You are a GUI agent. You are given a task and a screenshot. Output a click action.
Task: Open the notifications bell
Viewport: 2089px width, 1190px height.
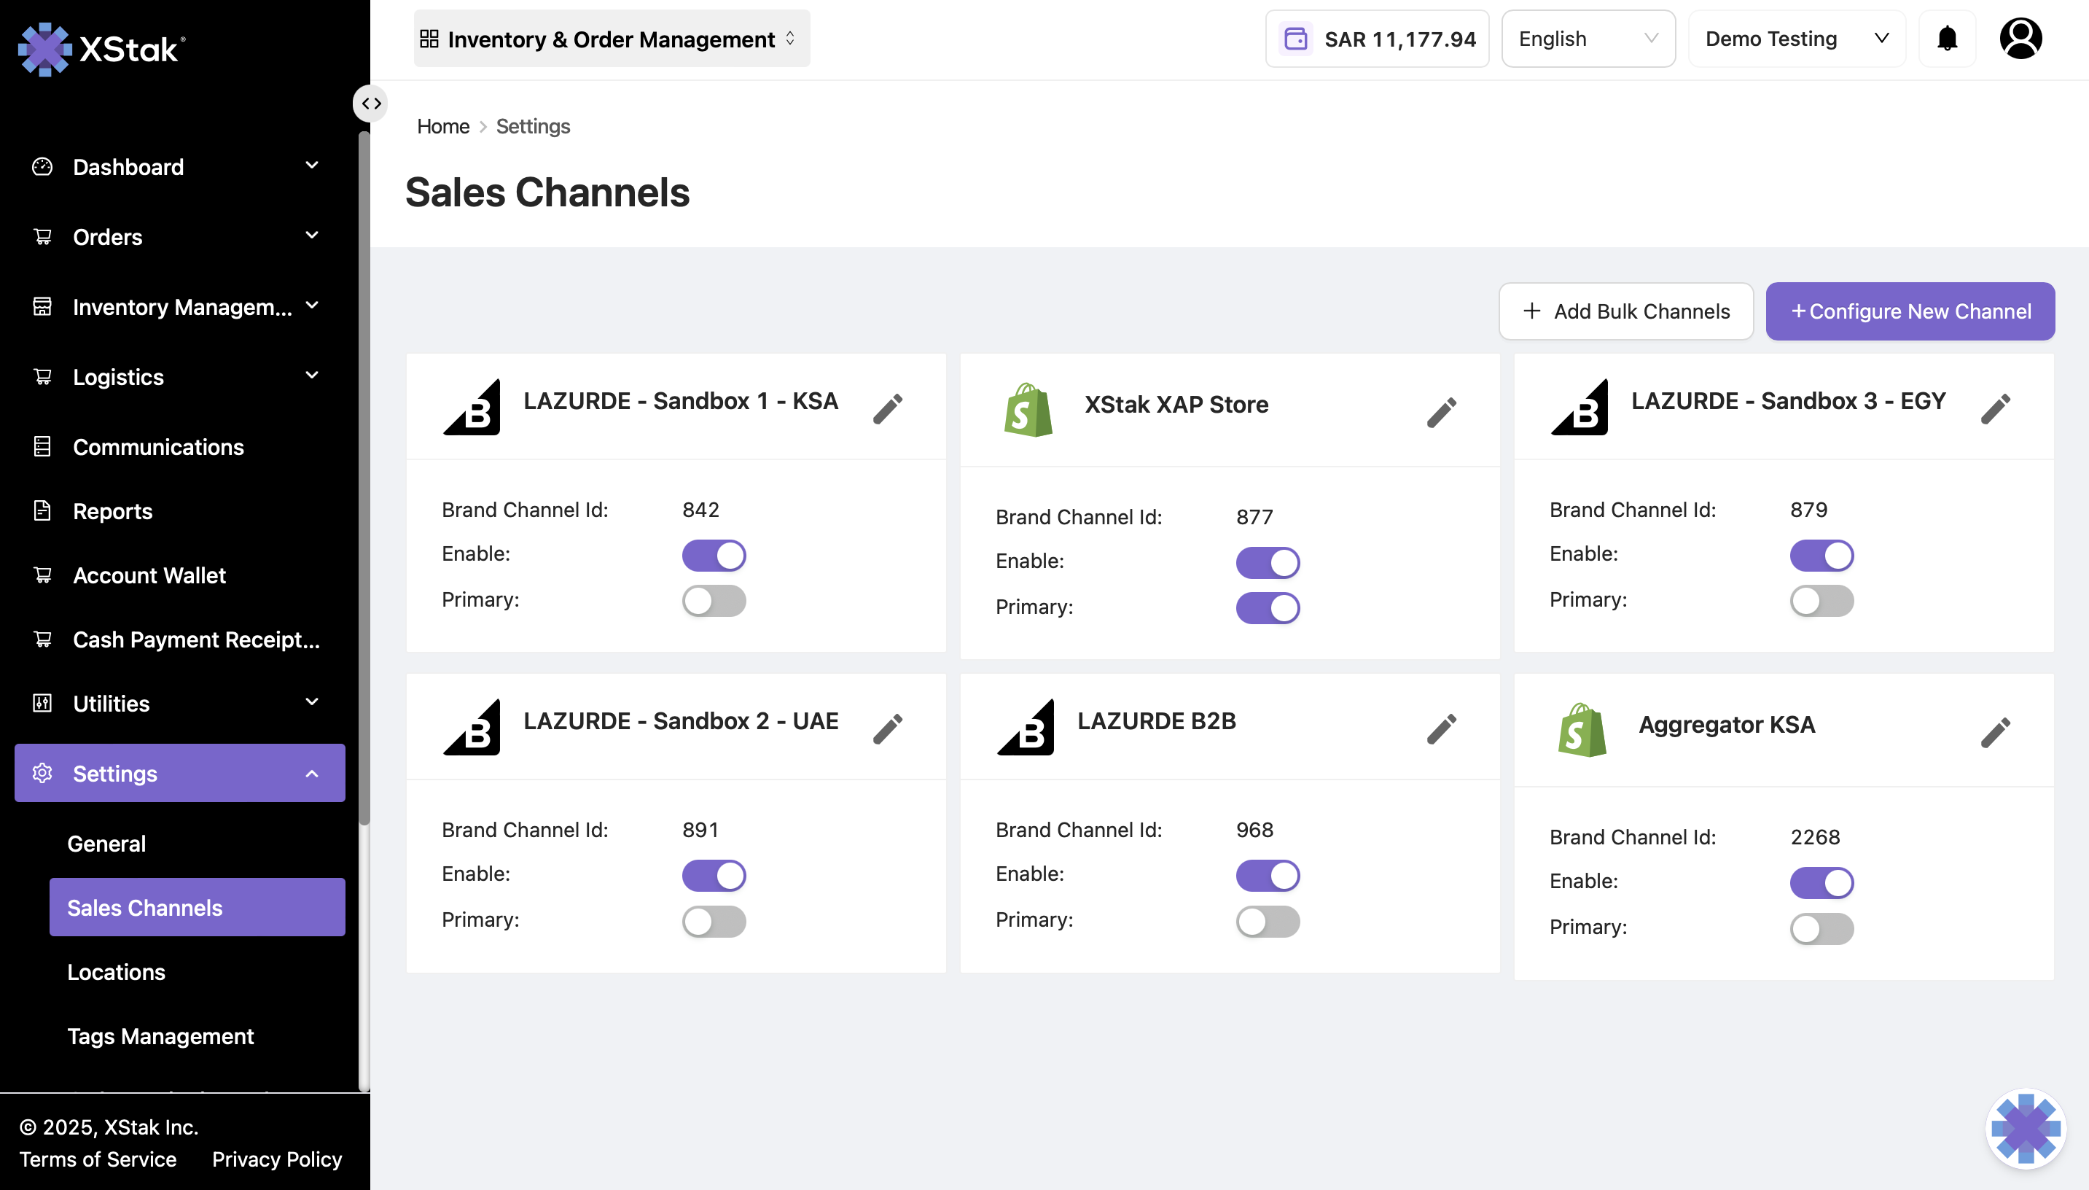pos(1947,39)
